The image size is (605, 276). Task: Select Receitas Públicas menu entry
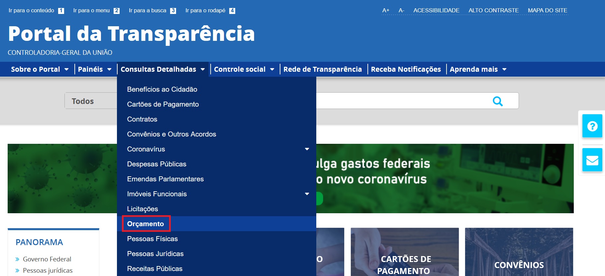pyautogui.click(x=217, y=269)
